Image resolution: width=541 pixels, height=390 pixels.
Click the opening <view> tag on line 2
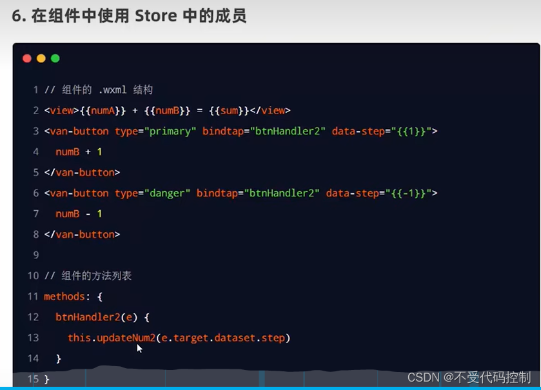tap(62, 111)
